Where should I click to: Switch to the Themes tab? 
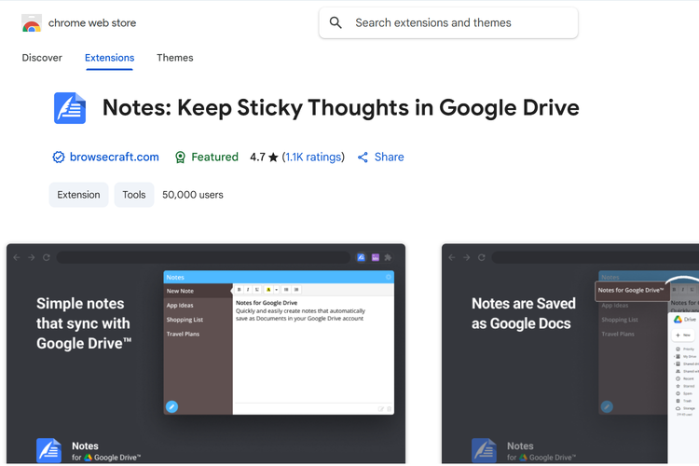(x=175, y=58)
